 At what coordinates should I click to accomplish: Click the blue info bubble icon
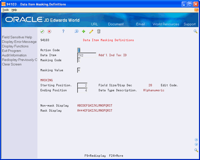(77, 31)
